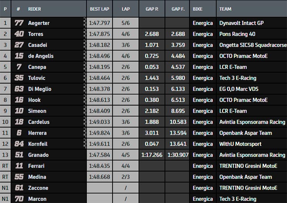Screen dimensions: 287x203
Task: Select position 10 cell for Cardelus
Action: (x=5, y=122)
